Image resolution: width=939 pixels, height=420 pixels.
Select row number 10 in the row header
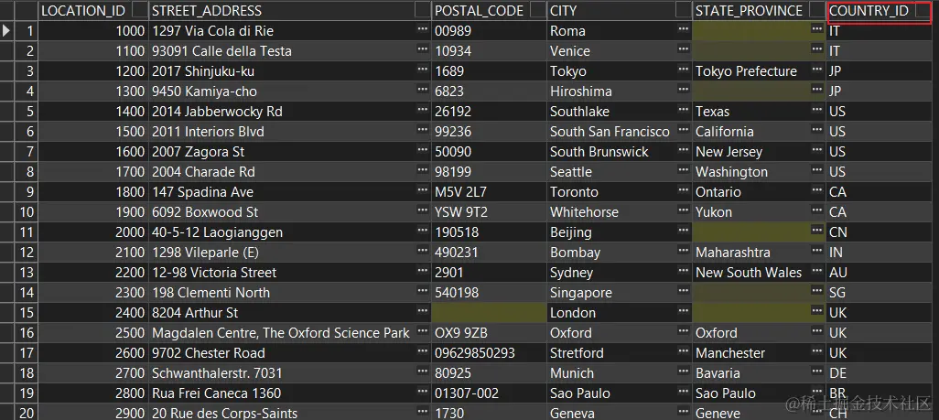27,212
